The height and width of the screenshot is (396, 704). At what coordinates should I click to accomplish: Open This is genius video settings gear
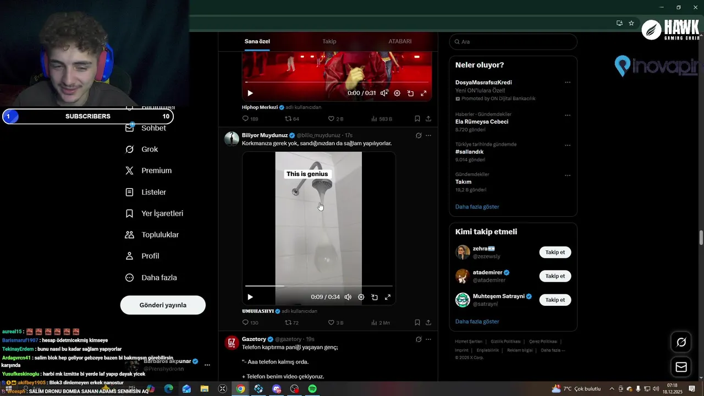(x=361, y=297)
